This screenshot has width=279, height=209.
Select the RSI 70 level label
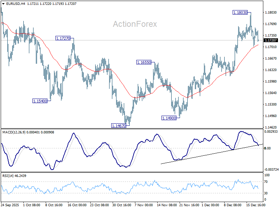point(266,181)
